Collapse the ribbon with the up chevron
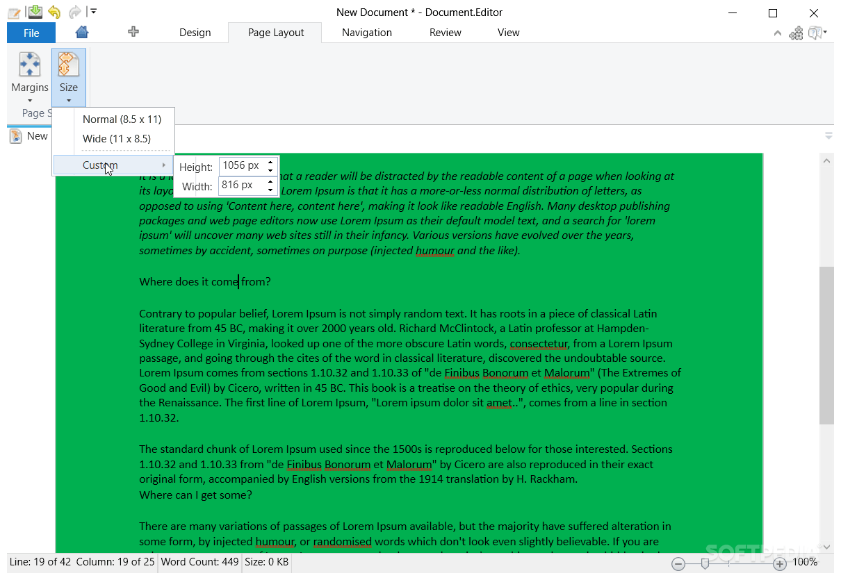 (776, 33)
